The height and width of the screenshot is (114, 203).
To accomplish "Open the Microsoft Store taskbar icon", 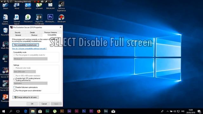I will pyautogui.click(x=40, y=111).
